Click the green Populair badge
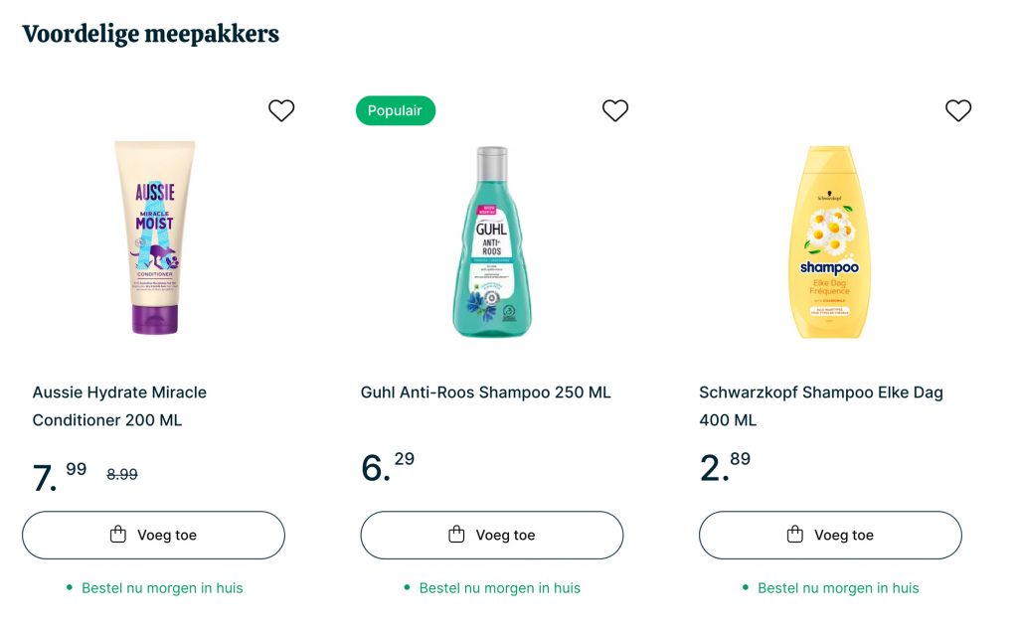 coord(396,110)
